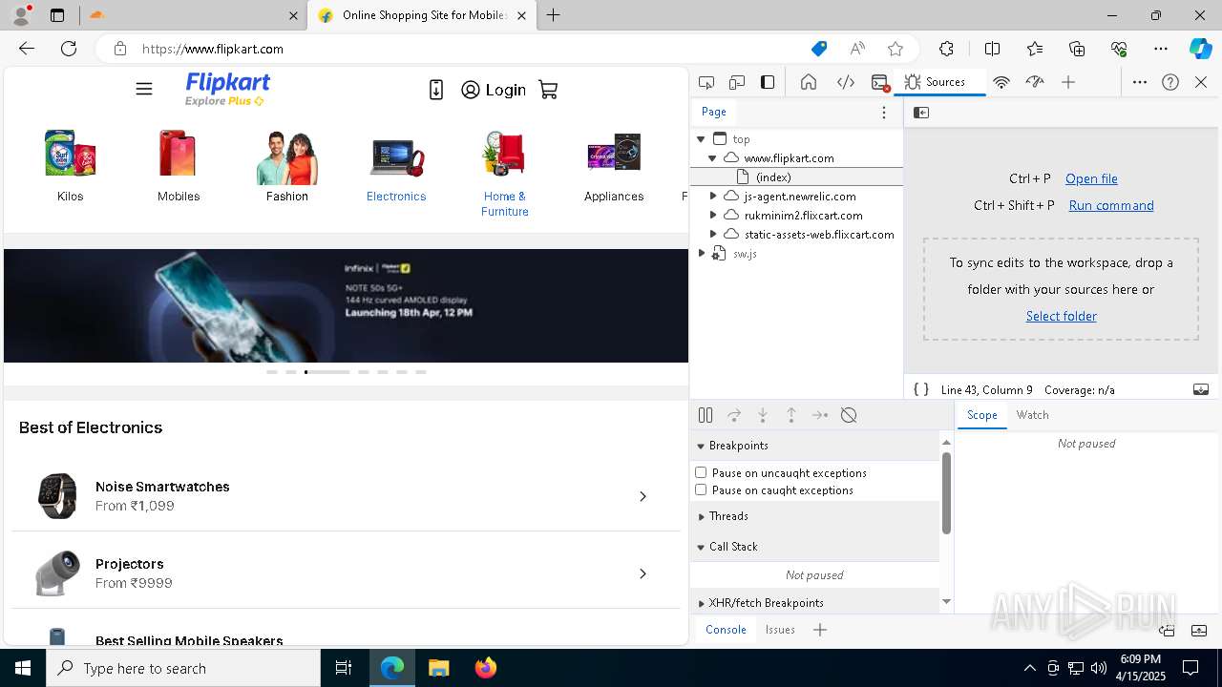
Task: Expand the Threads section
Action: (815, 516)
